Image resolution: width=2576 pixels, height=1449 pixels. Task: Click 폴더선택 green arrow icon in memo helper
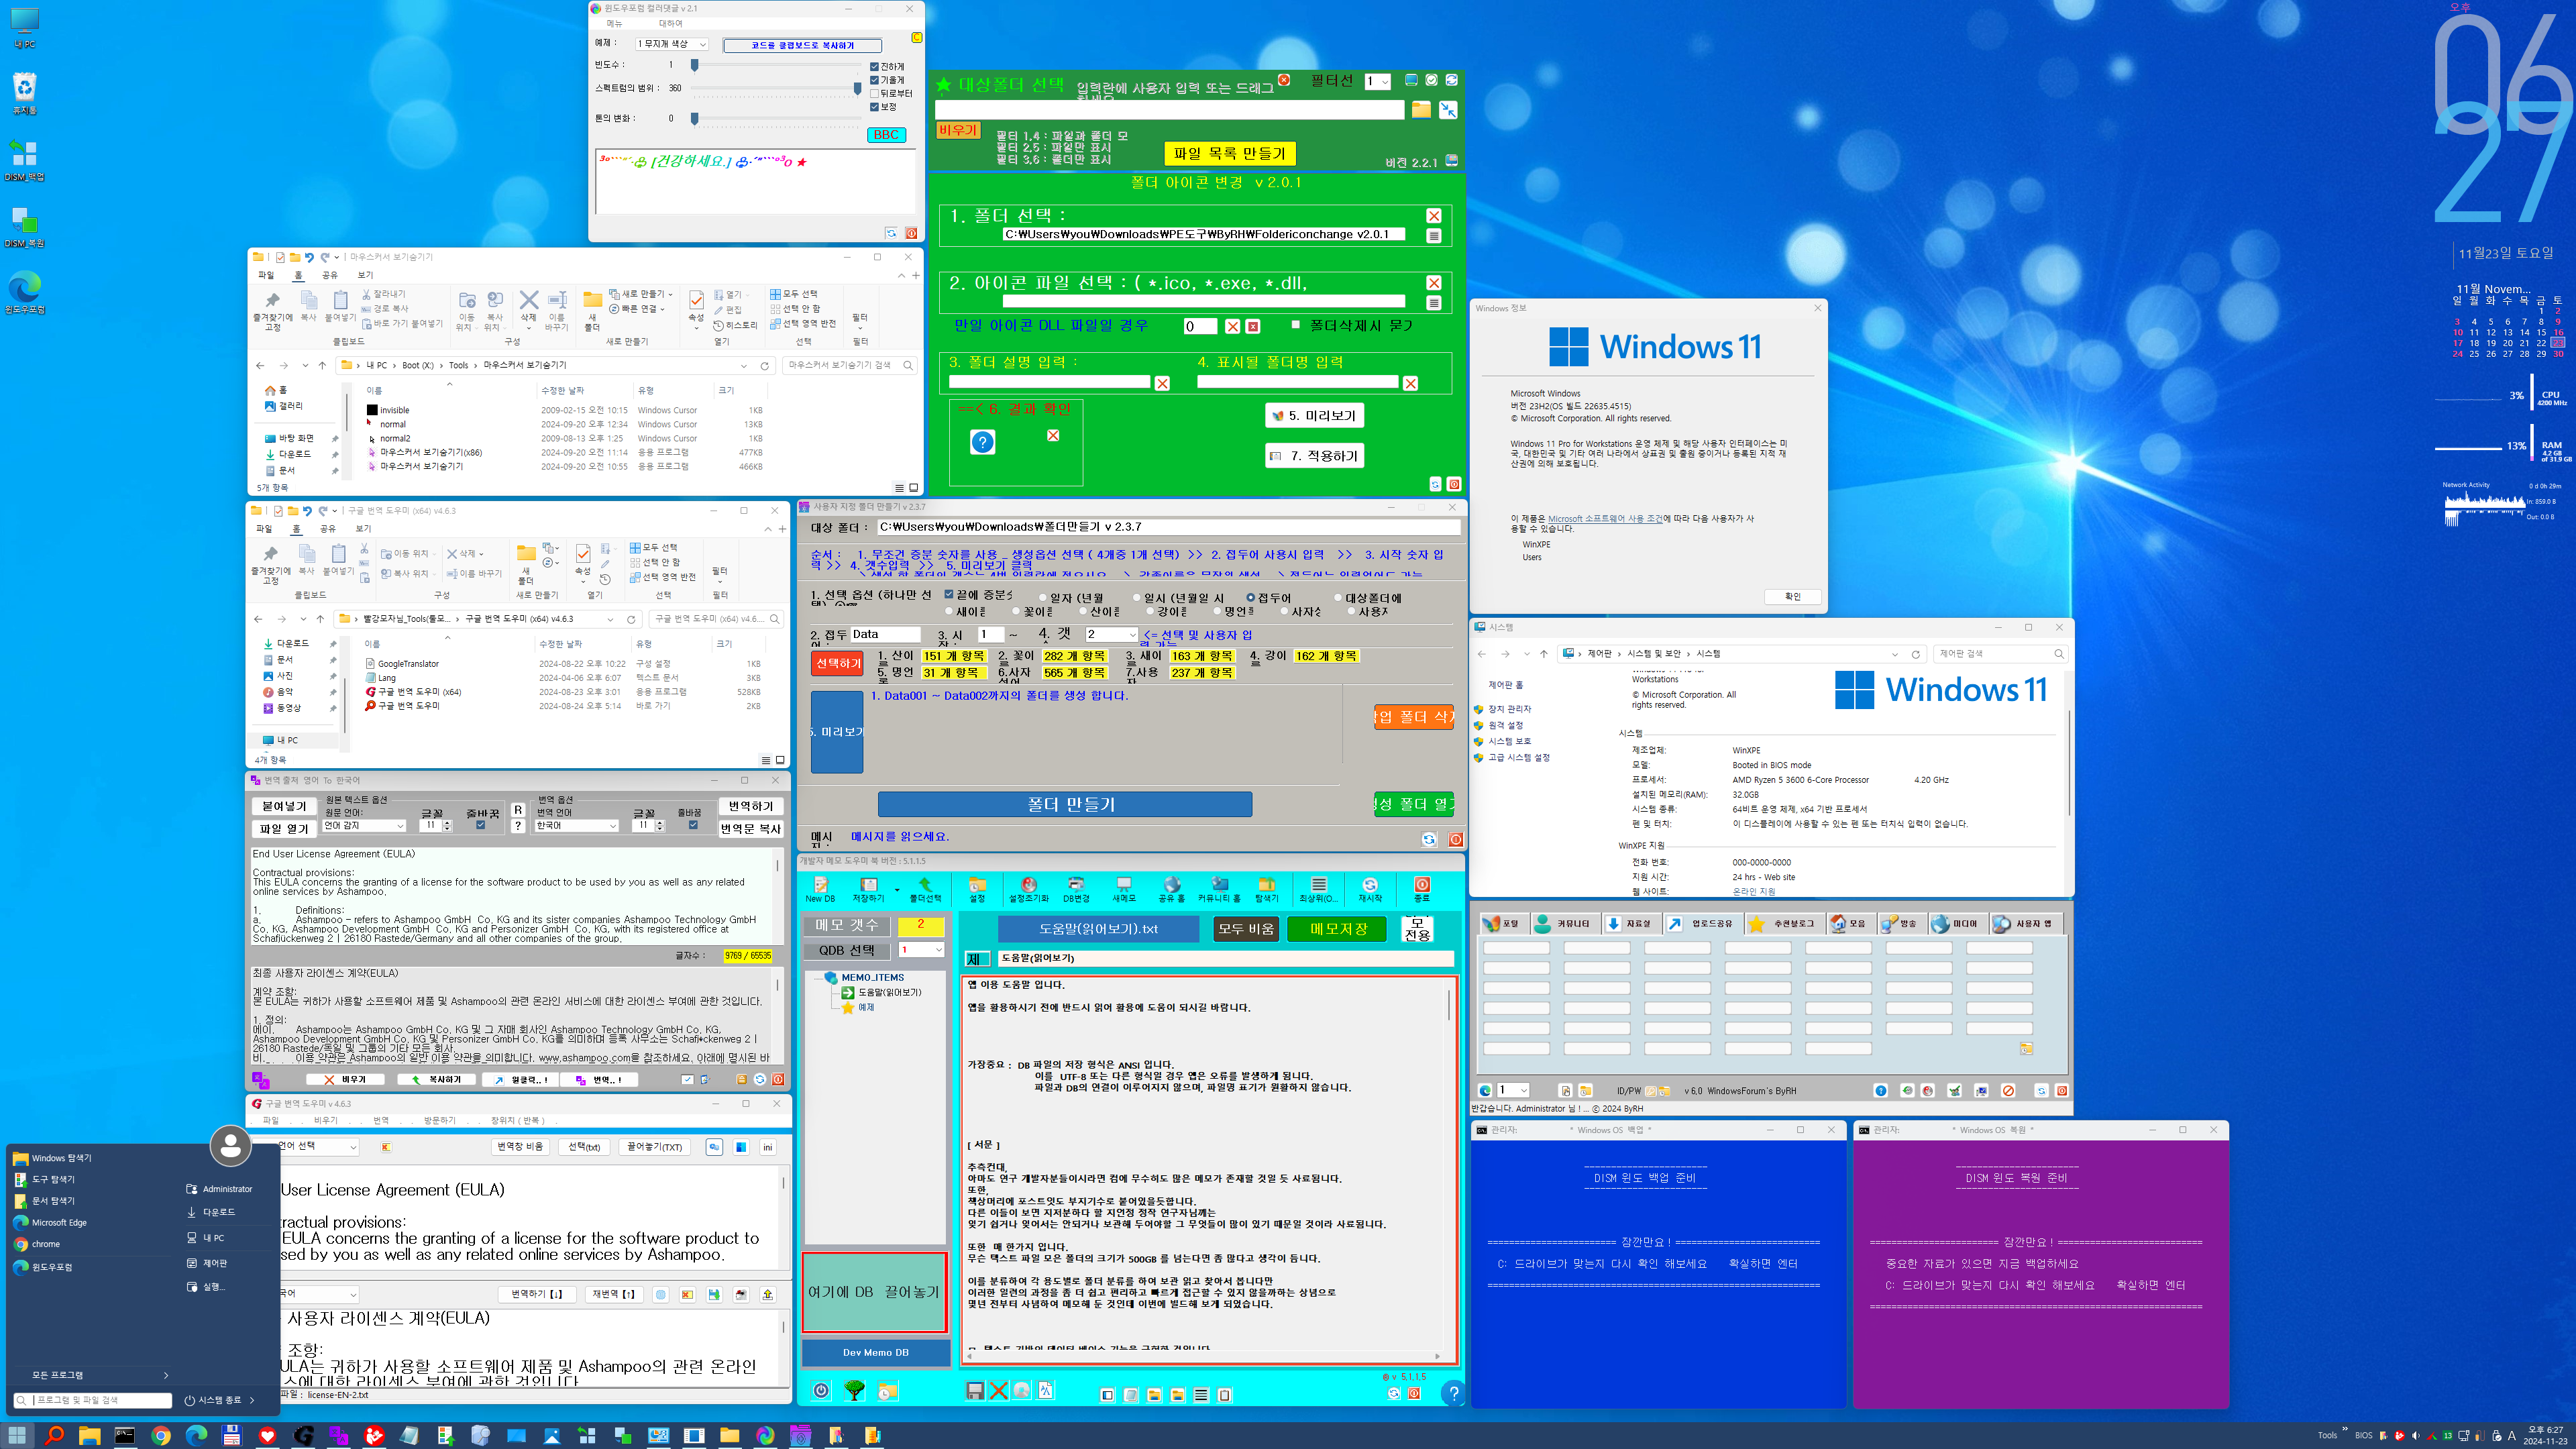[x=925, y=889]
